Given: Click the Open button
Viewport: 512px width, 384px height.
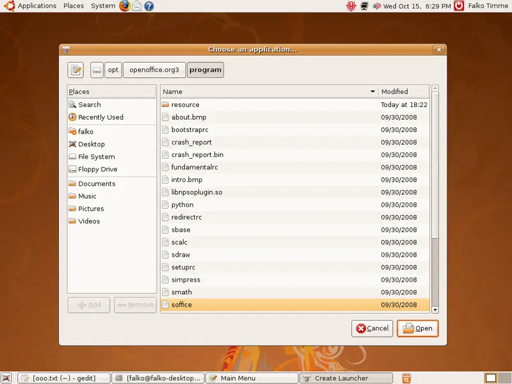Looking at the screenshot, I should pos(418,328).
